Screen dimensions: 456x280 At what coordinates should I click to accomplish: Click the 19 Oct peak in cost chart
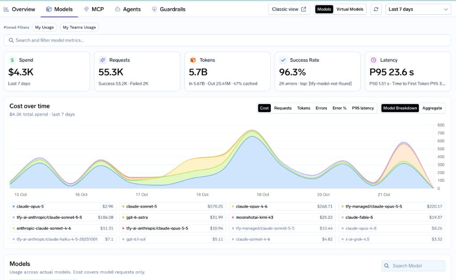252,131
